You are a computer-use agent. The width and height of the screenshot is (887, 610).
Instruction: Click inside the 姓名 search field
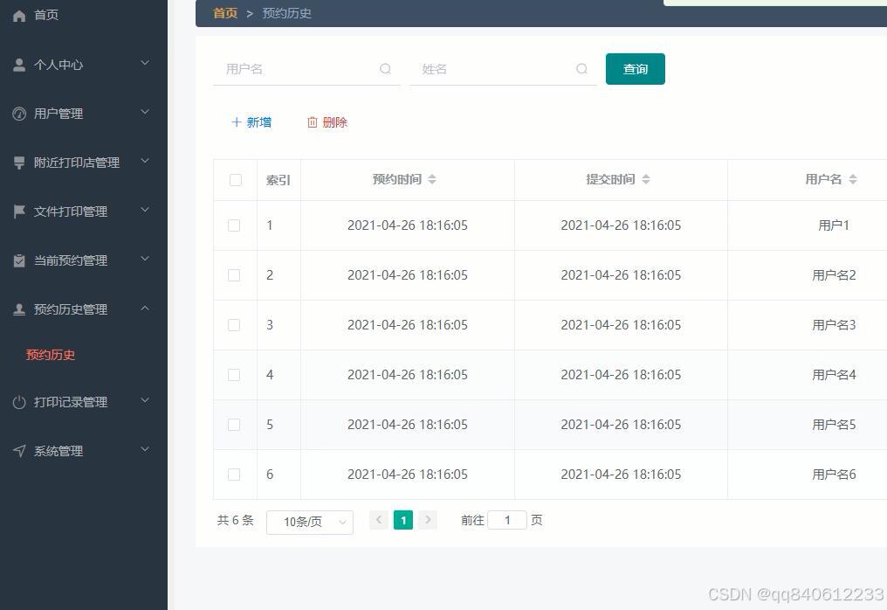489,68
